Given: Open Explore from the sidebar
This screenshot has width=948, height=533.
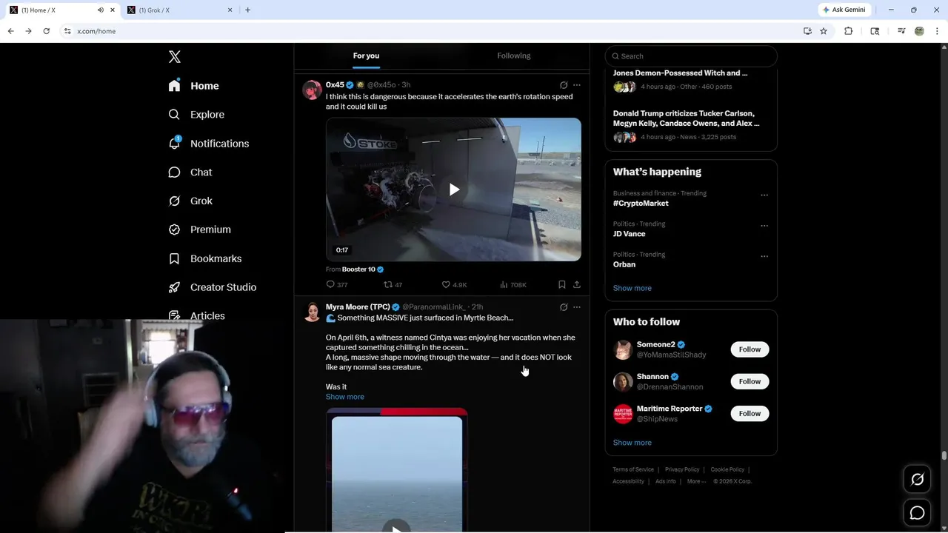Looking at the screenshot, I should (x=197, y=115).
